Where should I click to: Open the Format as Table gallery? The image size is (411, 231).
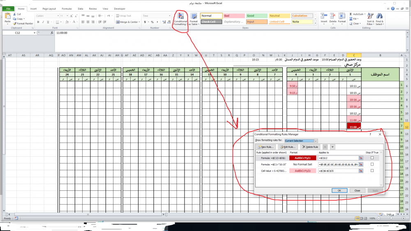coord(194,19)
